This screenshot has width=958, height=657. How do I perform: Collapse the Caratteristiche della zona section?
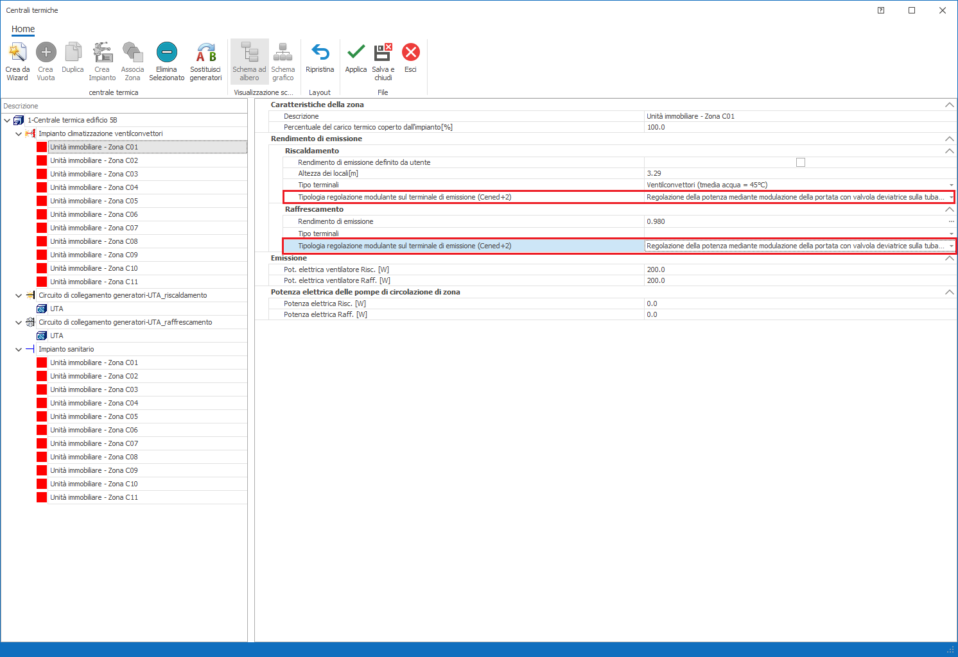click(949, 105)
